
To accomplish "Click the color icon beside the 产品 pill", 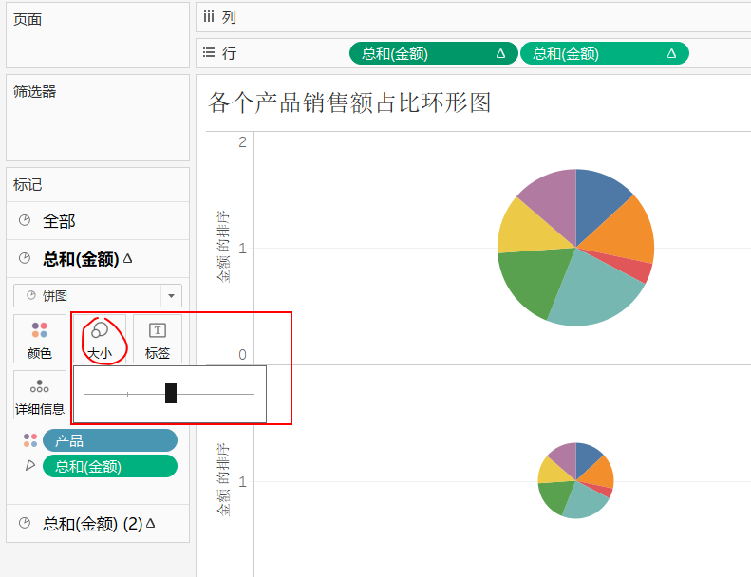I will point(30,440).
